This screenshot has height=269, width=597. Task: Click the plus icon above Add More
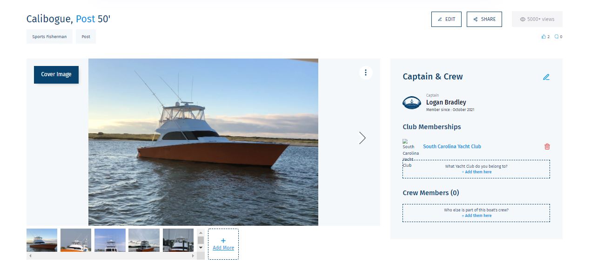pyautogui.click(x=223, y=241)
